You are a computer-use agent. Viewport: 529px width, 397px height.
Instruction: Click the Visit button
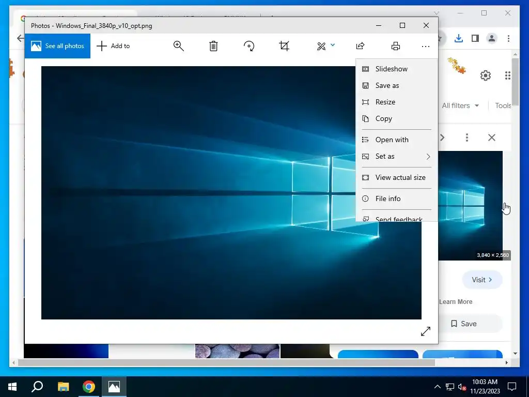[482, 280]
